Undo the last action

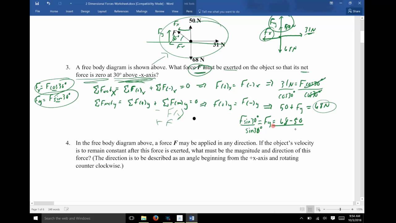click(48, 3)
